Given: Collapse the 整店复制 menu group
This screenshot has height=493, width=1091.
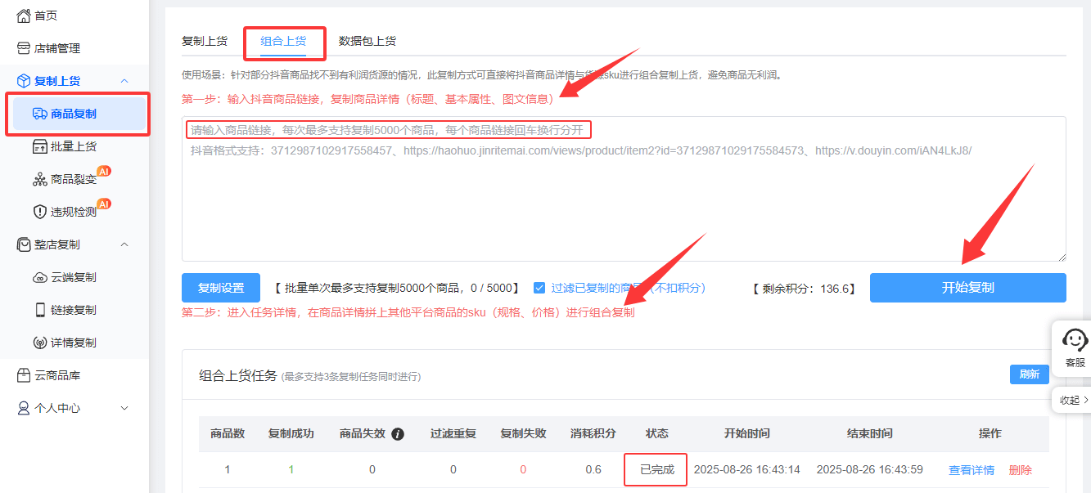Looking at the screenshot, I should [124, 244].
